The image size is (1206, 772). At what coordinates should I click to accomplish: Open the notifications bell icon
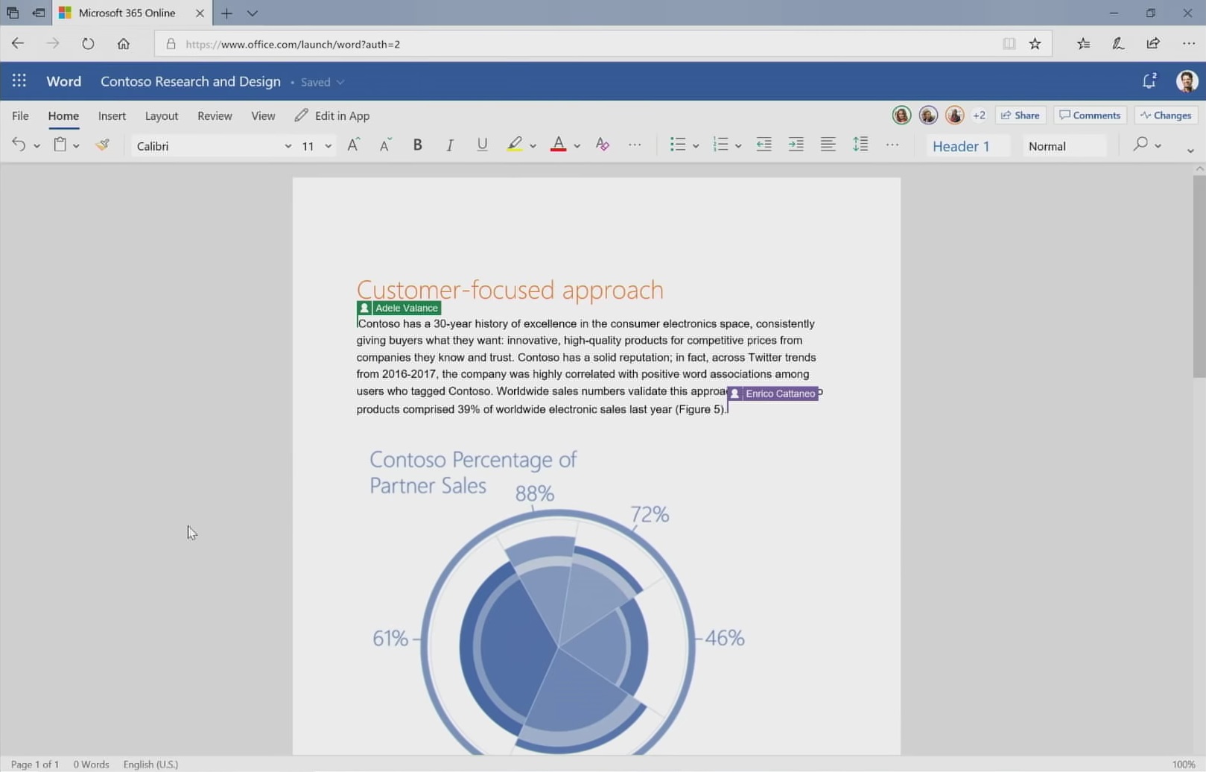[1149, 81]
